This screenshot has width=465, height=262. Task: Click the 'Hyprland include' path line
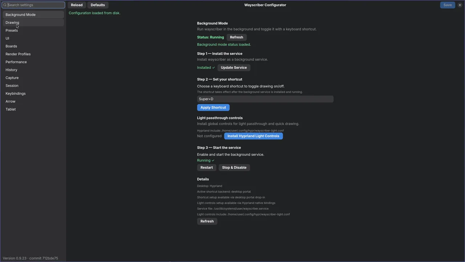pyautogui.click(x=240, y=131)
